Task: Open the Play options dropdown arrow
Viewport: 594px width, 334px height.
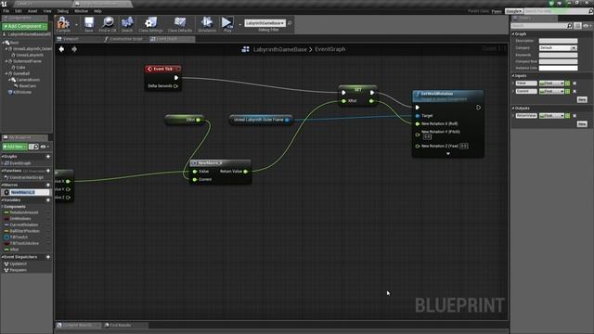Action: pos(239,25)
